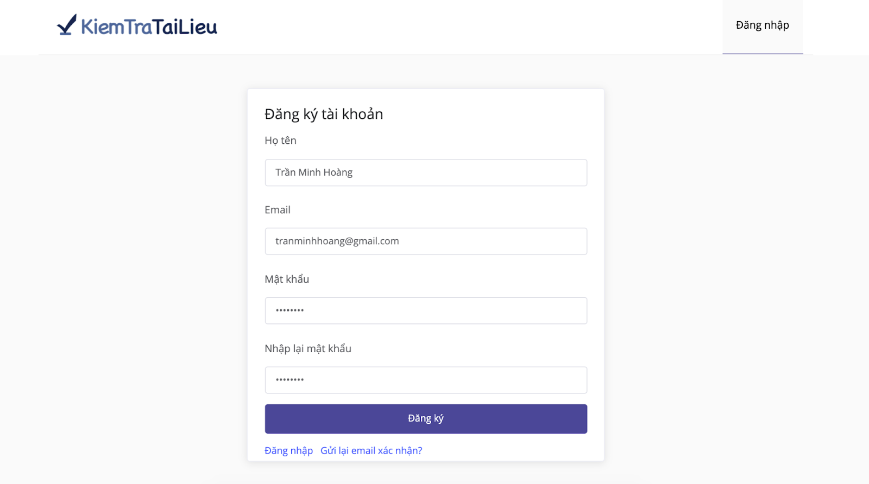Click the Nhập lại mật khẩu label
The width and height of the screenshot is (869, 484).
tap(308, 348)
